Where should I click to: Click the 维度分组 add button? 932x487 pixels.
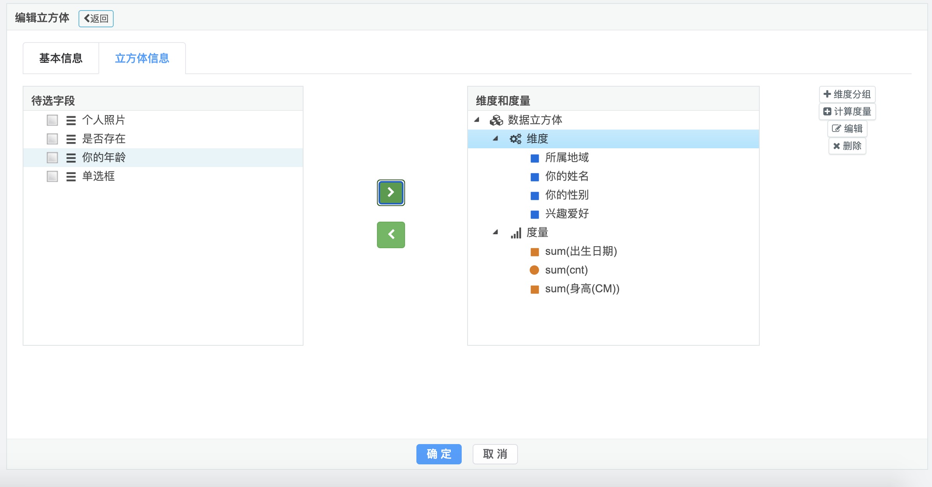pos(847,94)
